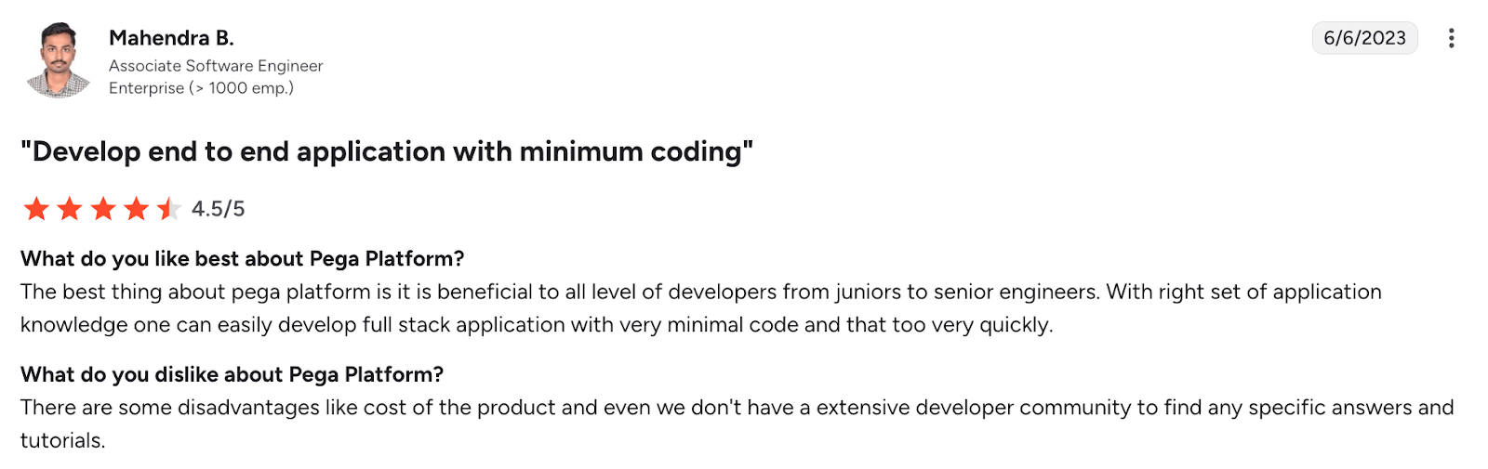Click the word "tutorials." ending the review
The width and height of the screenshot is (1488, 469).
(x=63, y=441)
